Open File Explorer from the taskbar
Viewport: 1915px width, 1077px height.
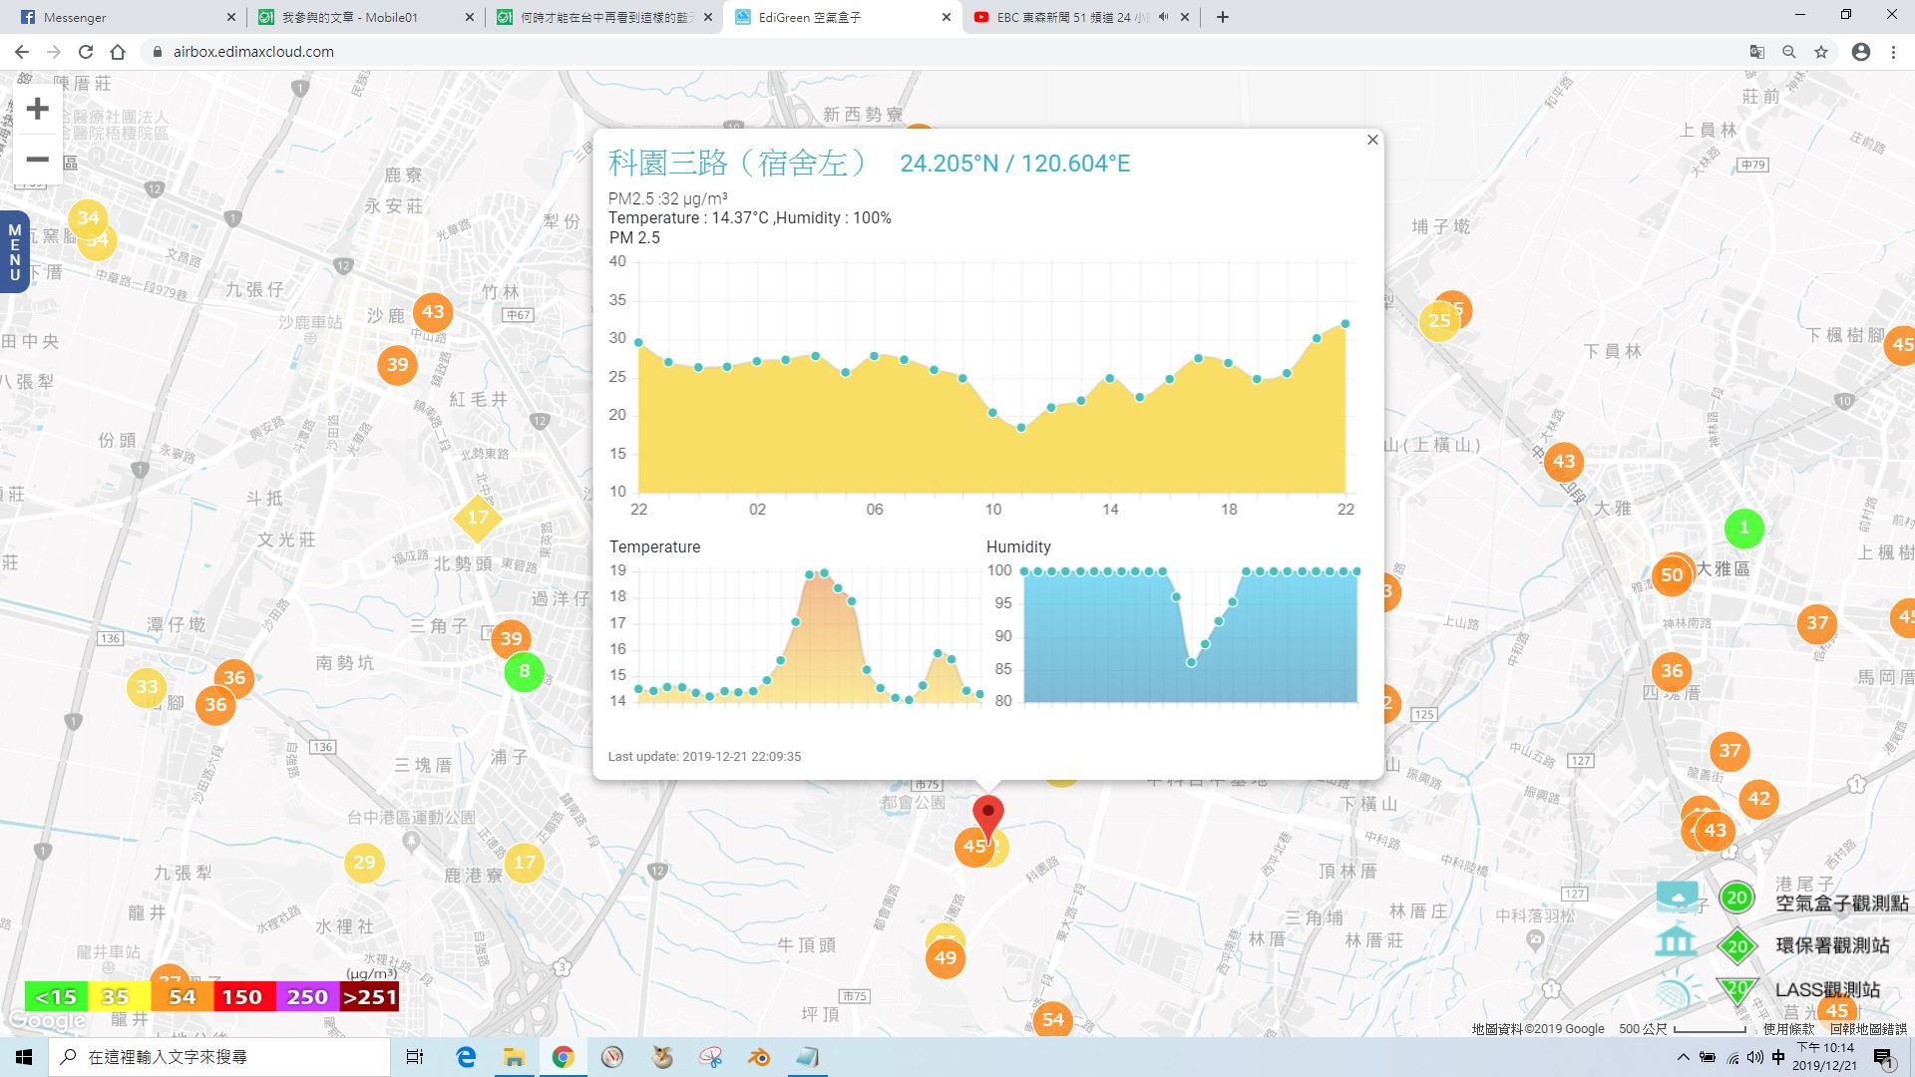click(514, 1057)
